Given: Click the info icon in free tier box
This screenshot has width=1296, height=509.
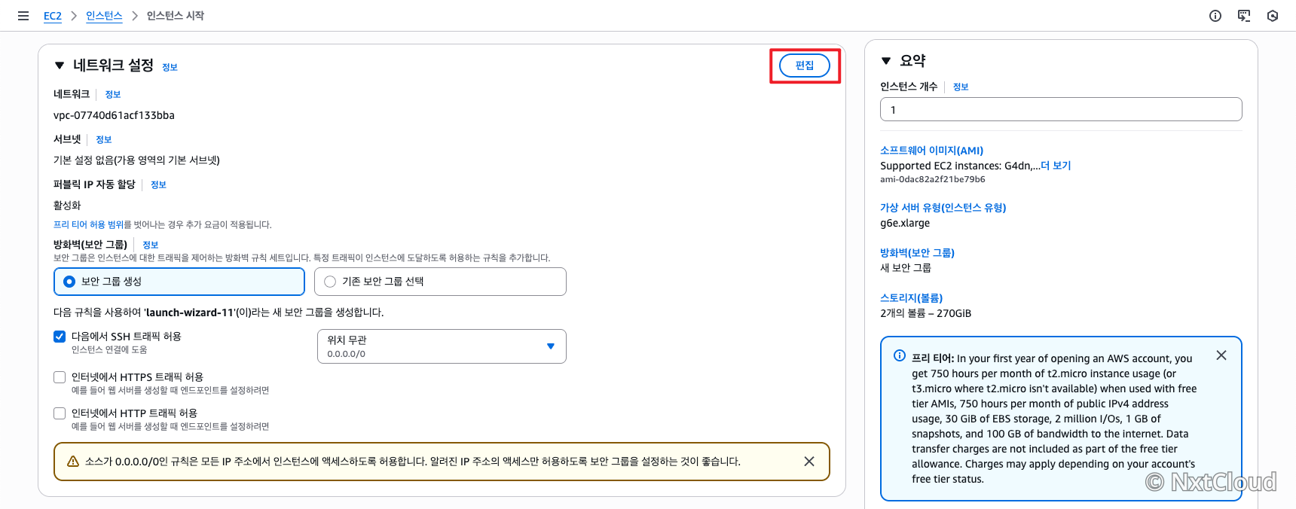Looking at the screenshot, I should (900, 355).
